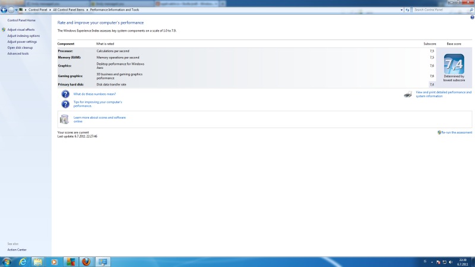Viewport: 475px width, 267px height.
Task: Click the 7,4 base score badge
Action: pos(454,63)
